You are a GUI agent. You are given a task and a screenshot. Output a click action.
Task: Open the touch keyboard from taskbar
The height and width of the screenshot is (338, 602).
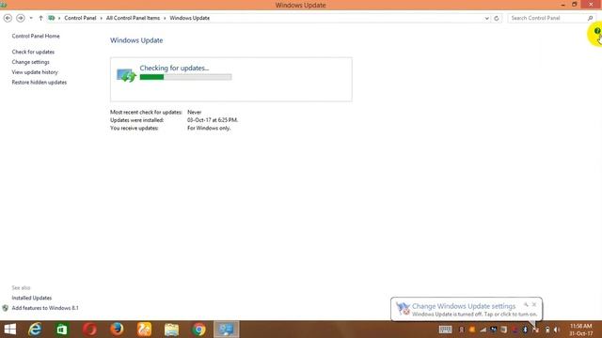pyautogui.click(x=445, y=330)
